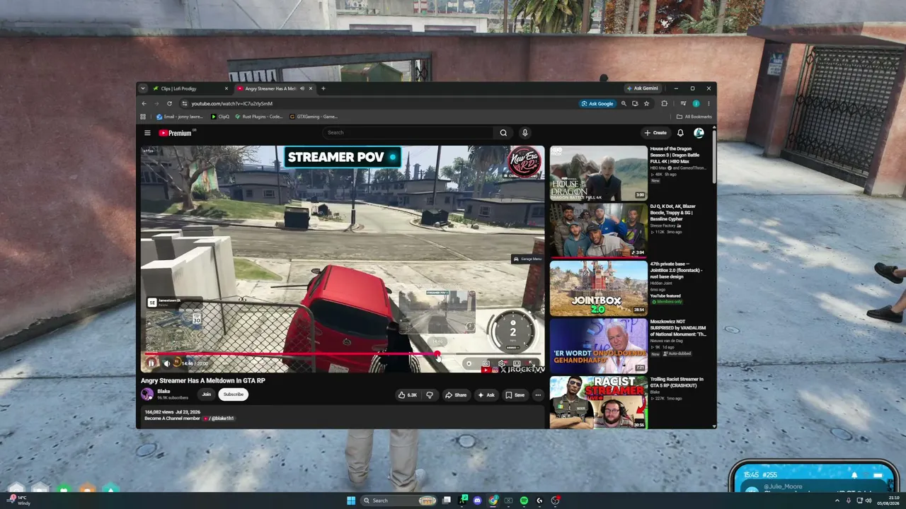Open the Blake channel avatar
This screenshot has height=509, width=906.
[147, 394]
